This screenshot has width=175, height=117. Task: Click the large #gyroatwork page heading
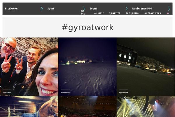pos(87,27)
